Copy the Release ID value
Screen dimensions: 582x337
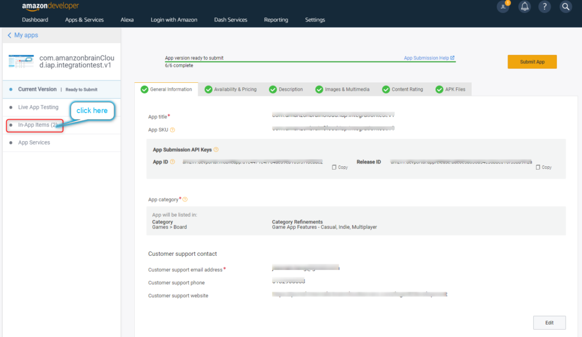[x=543, y=167]
